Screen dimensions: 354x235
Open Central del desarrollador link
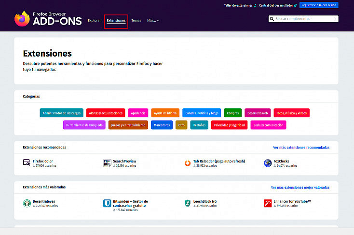point(276,5)
